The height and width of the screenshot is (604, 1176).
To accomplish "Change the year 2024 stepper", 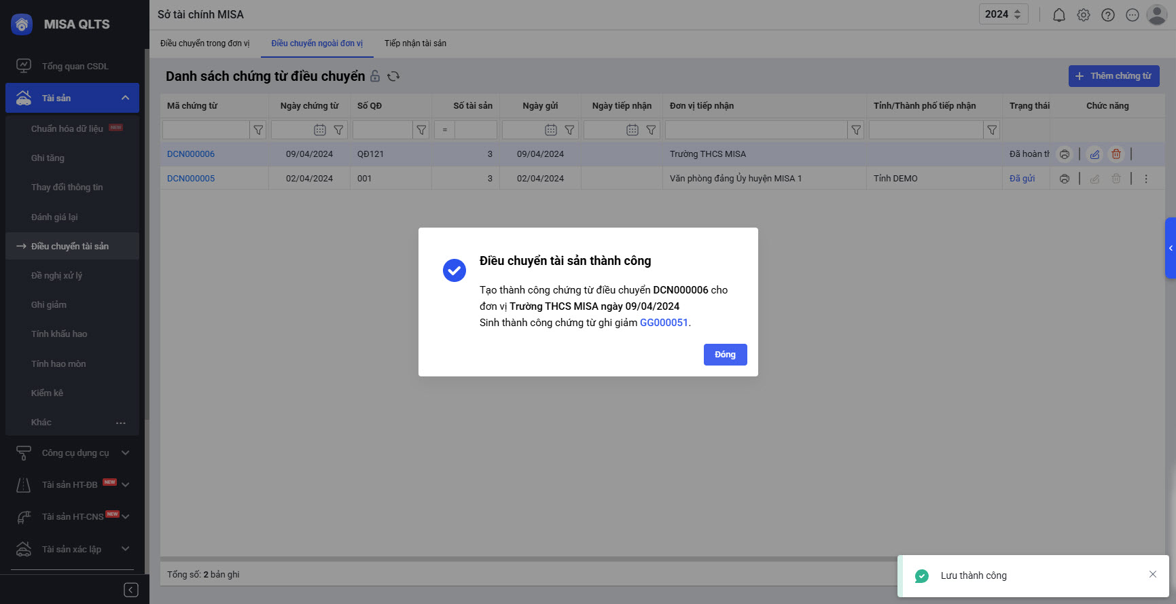I will pos(1017,14).
